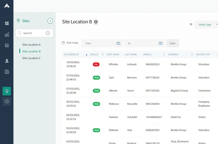Screen dimensions: 218x144
Task: Open the settings gear icon
Action: 7,101
